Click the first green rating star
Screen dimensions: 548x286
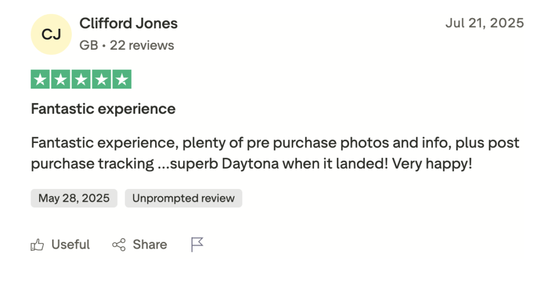click(x=41, y=80)
